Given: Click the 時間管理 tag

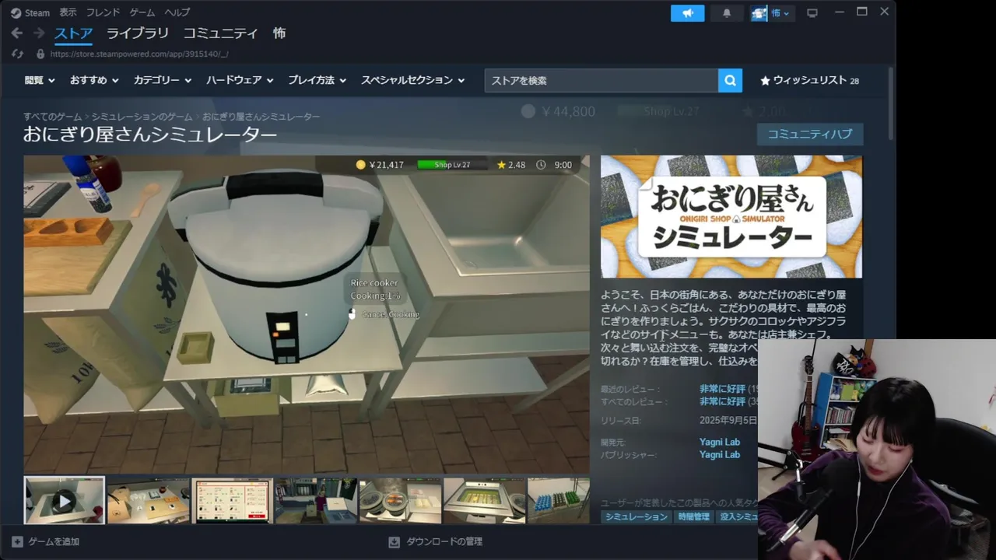Looking at the screenshot, I should coord(693,517).
